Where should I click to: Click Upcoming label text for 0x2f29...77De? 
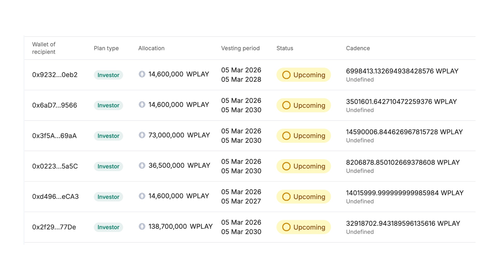[309, 227]
